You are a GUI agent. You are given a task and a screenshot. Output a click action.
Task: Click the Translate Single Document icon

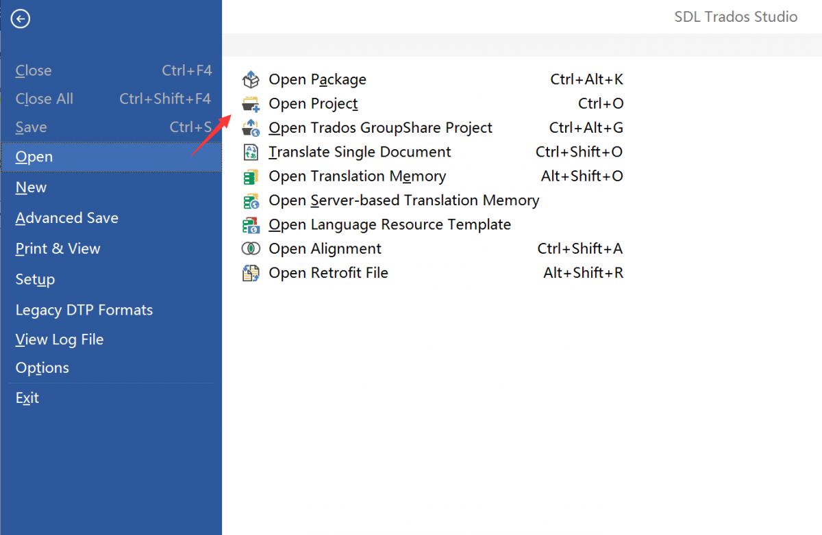pyautogui.click(x=251, y=152)
